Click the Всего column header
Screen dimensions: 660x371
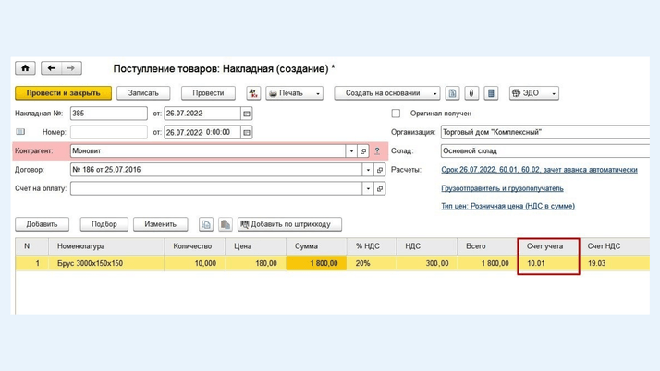coord(487,246)
